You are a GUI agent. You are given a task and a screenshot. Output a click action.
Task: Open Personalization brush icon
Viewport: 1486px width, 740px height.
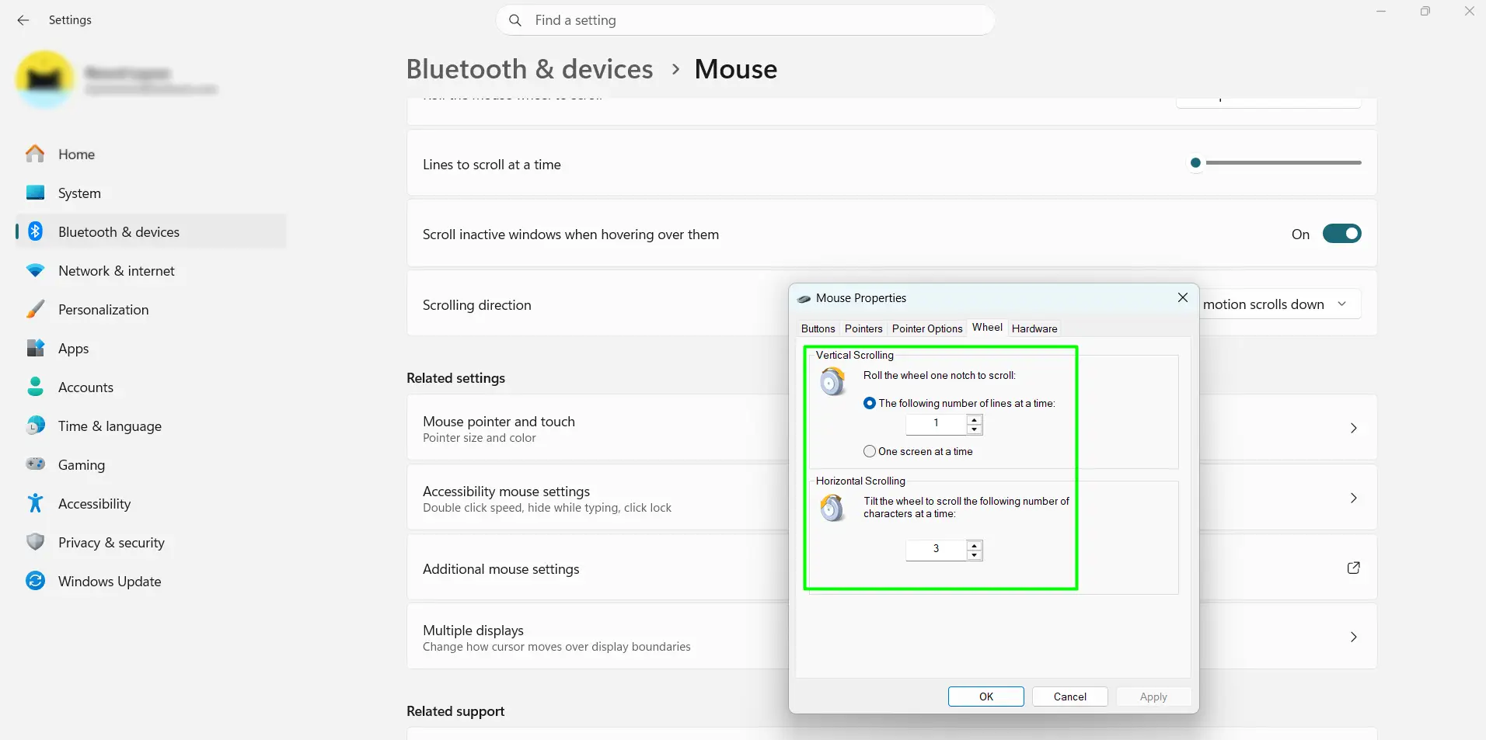coord(35,309)
